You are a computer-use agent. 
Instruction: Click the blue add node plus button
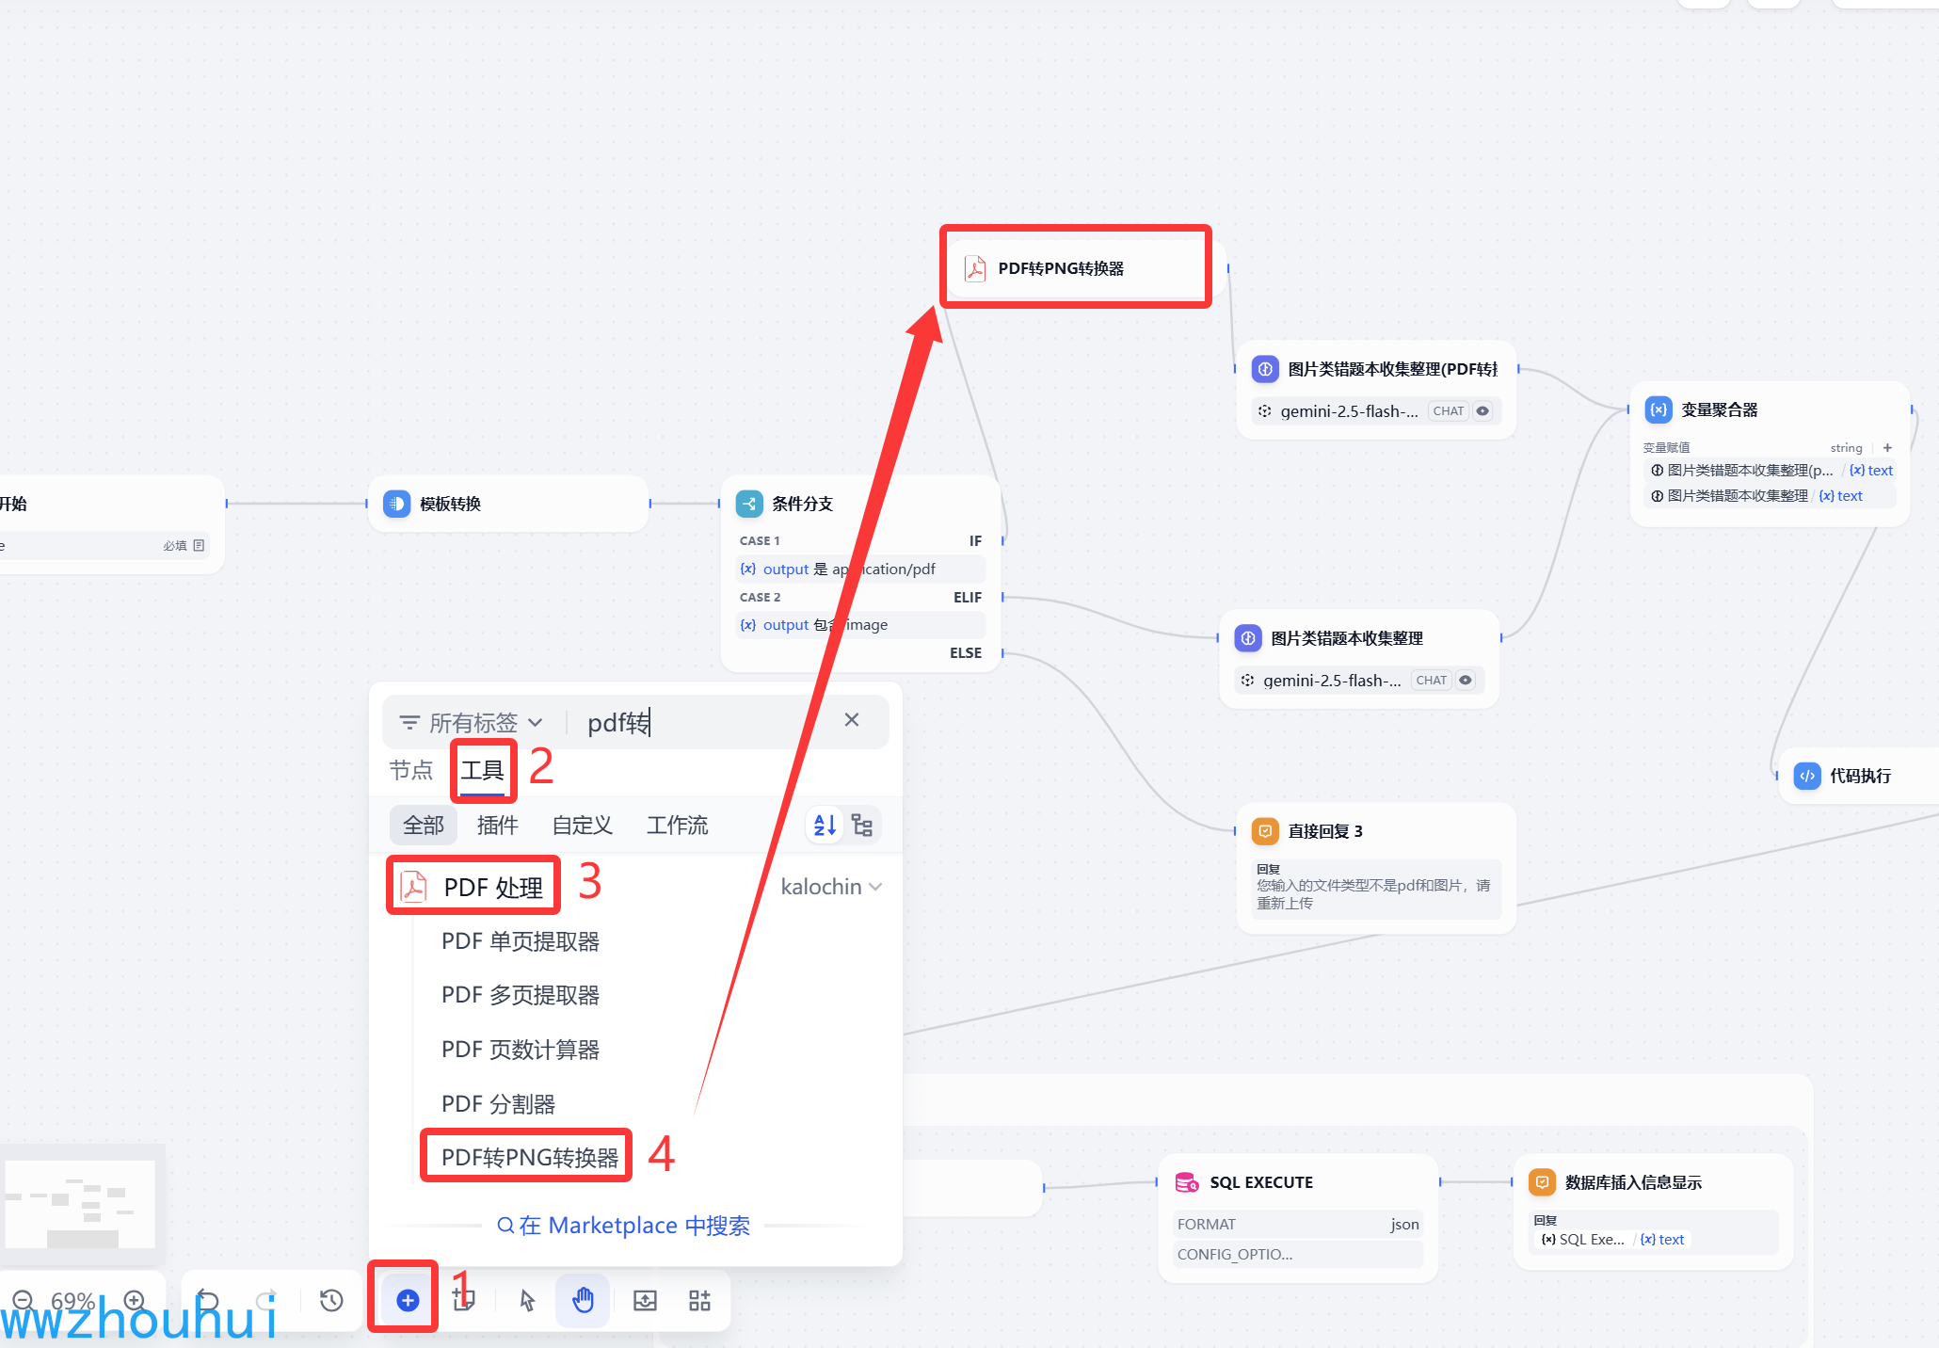point(408,1300)
